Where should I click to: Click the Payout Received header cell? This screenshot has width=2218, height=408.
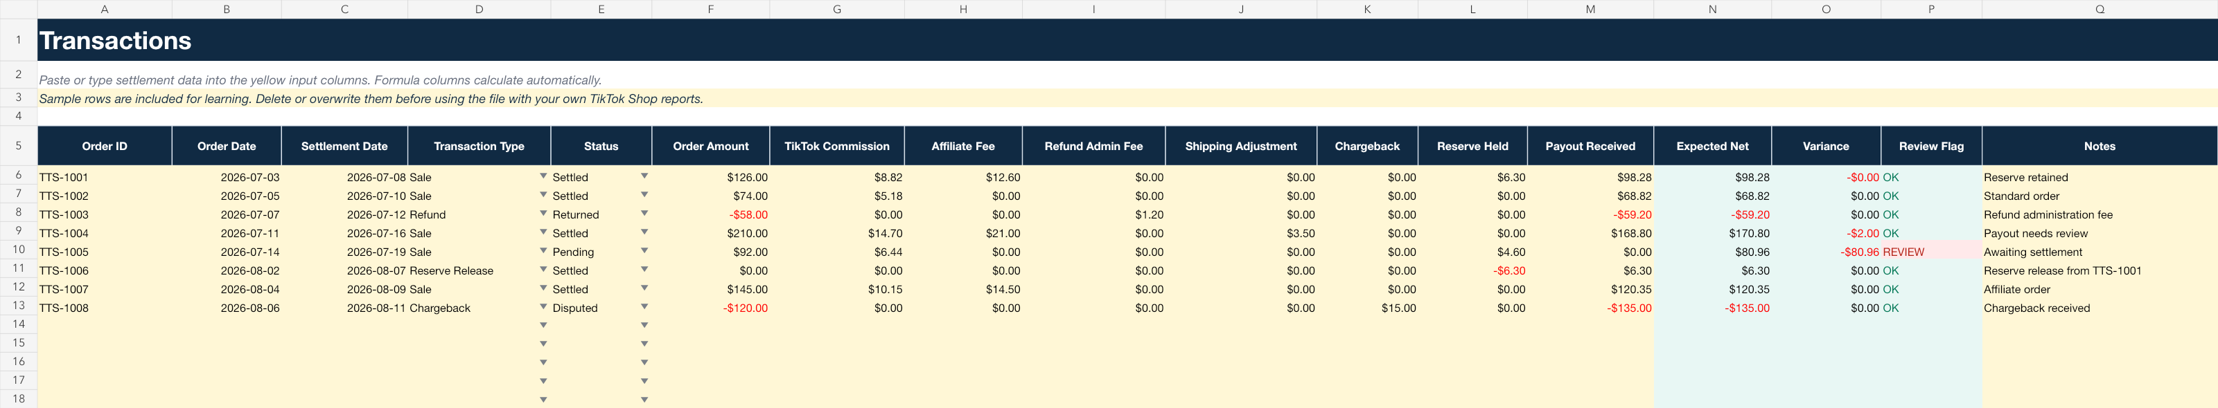point(1590,146)
